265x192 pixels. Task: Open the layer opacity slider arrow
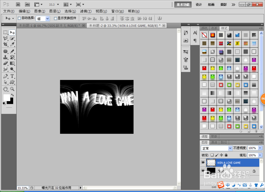[x=260, y=148]
